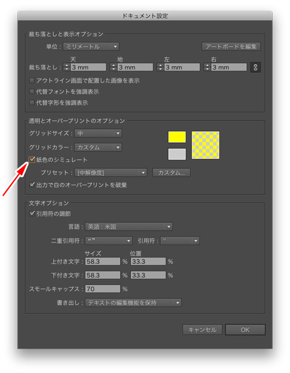
Task: Click the 左 bleed stepper arrows
Action: (160, 67)
